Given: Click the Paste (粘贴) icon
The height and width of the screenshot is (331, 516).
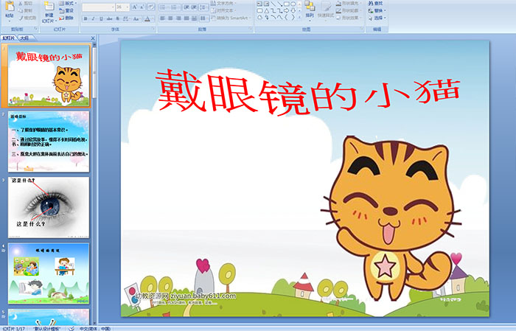Looking at the screenshot, I should (x=10, y=6).
